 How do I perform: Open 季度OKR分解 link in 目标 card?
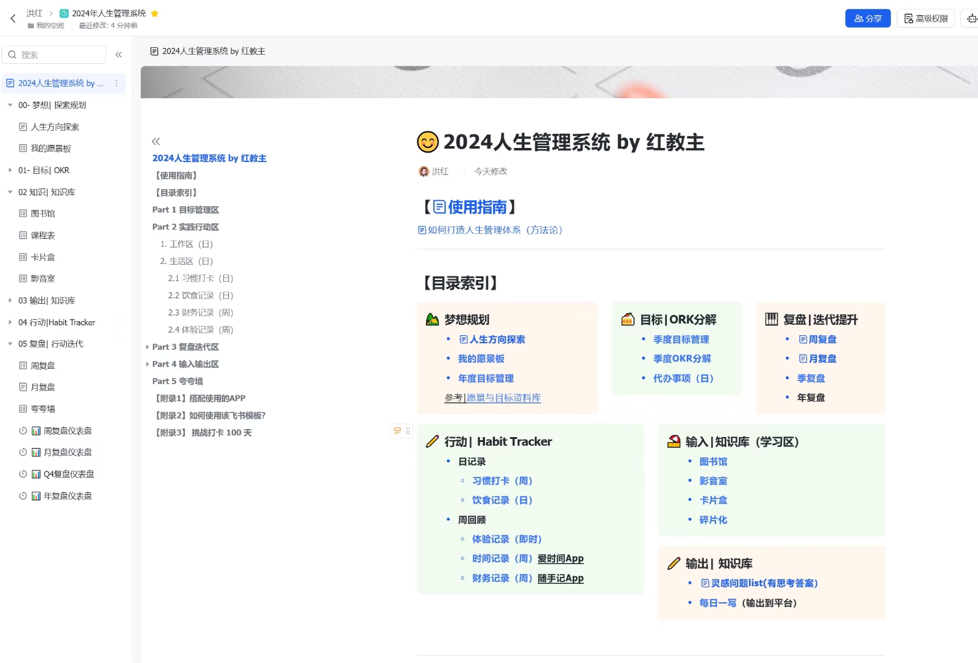point(682,359)
